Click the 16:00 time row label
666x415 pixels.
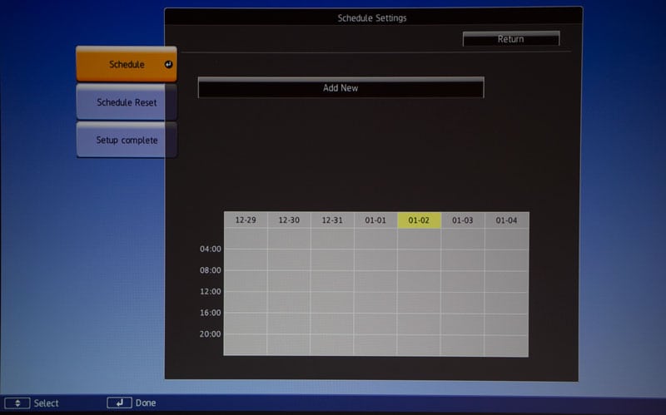(211, 314)
